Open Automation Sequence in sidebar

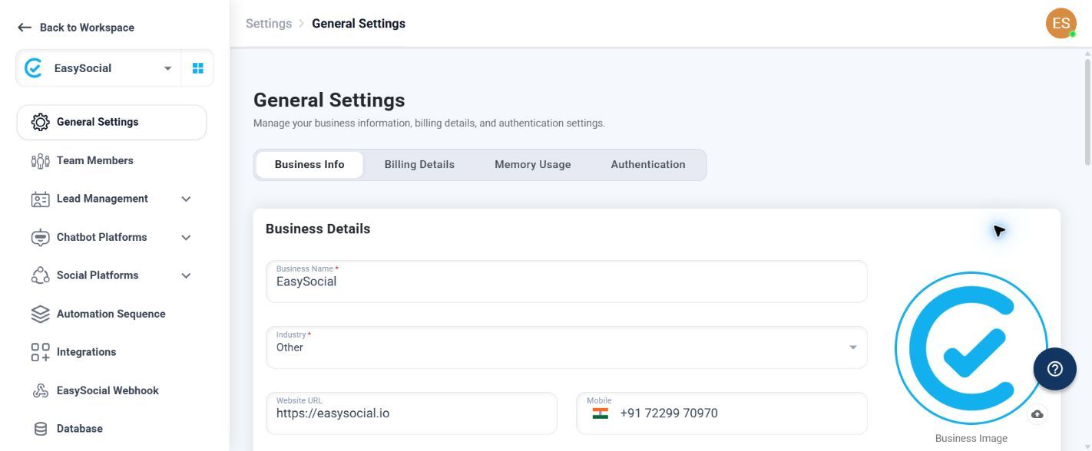pos(111,314)
